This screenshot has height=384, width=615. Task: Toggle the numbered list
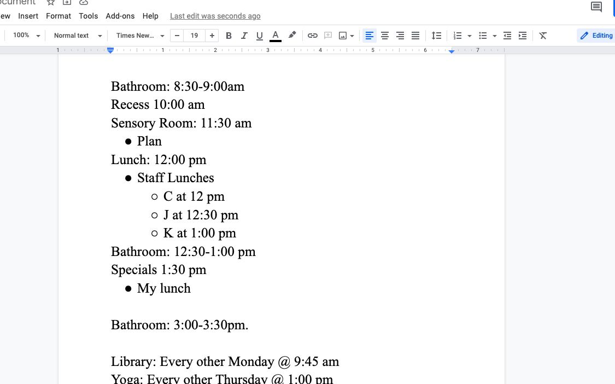click(x=457, y=35)
